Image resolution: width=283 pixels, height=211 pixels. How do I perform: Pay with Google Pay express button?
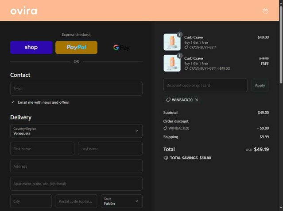121,47
